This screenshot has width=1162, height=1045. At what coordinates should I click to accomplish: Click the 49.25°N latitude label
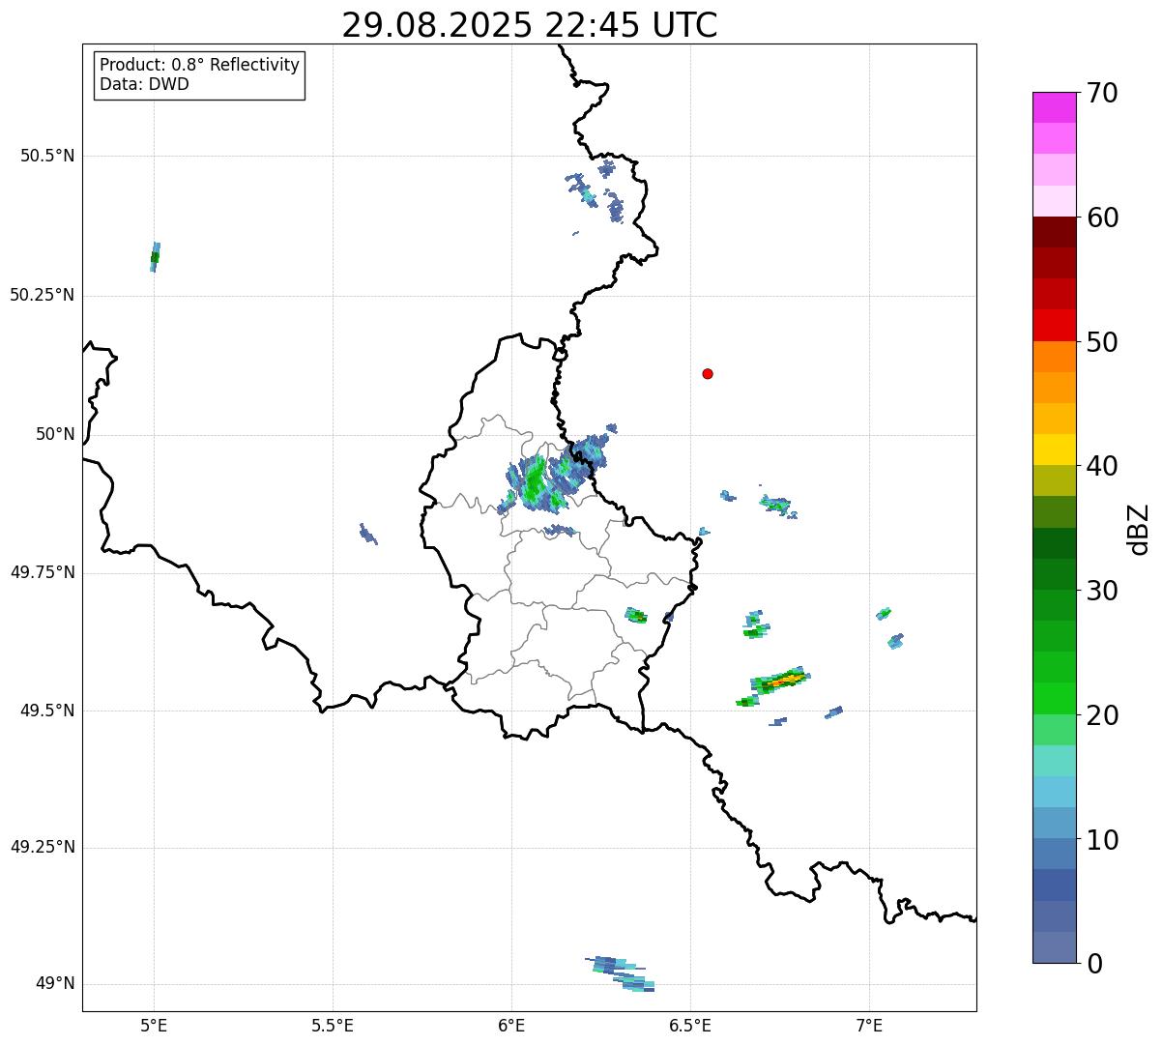(43, 847)
